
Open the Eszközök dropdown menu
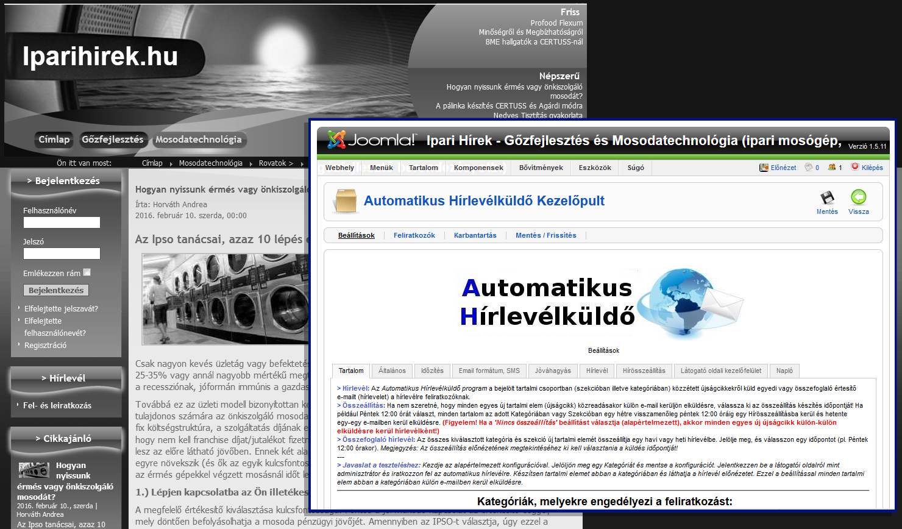tap(595, 168)
